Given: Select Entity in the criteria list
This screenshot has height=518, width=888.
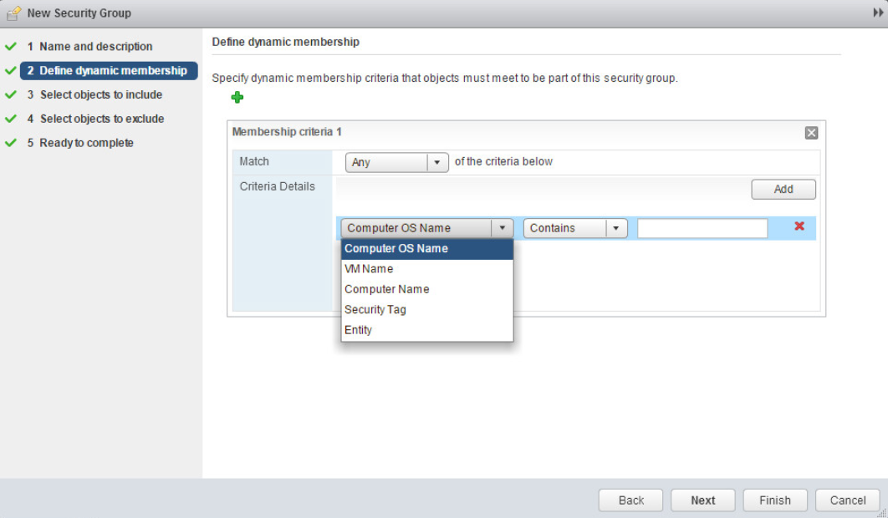Looking at the screenshot, I should (358, 330).
